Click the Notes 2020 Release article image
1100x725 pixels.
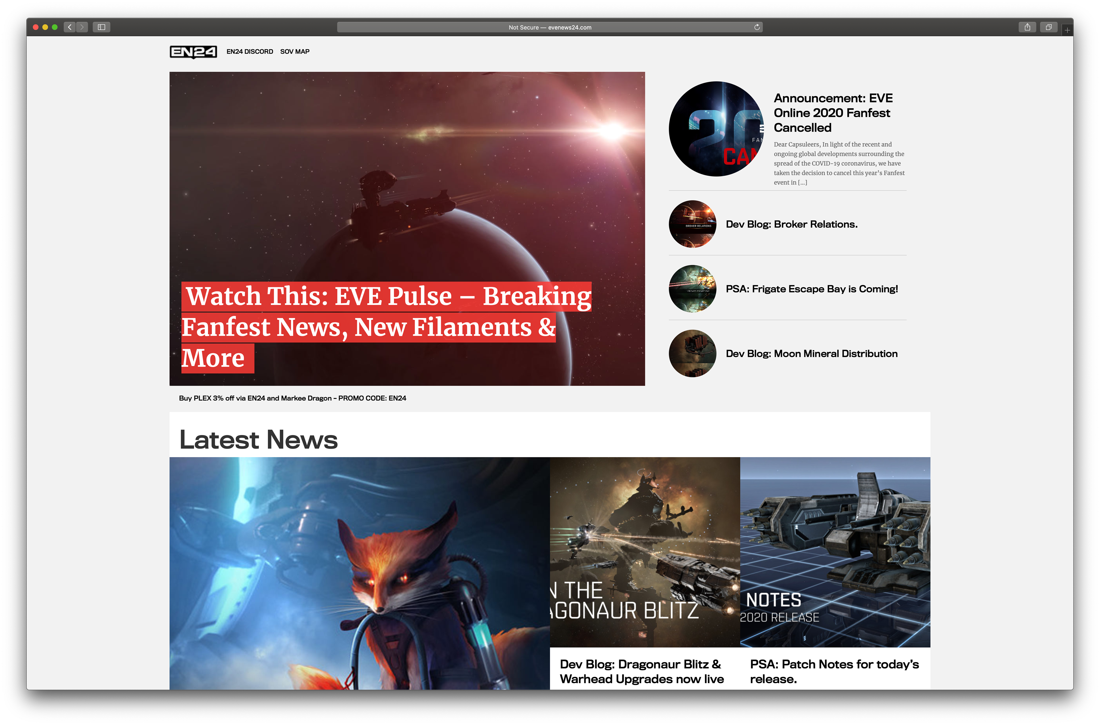[835, 552]
